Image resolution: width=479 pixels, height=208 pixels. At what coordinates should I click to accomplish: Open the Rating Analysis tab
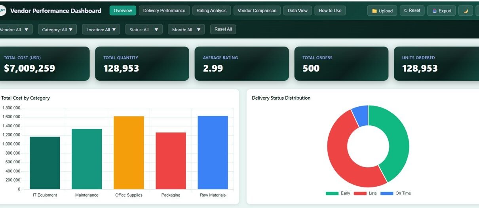(211, 11)
